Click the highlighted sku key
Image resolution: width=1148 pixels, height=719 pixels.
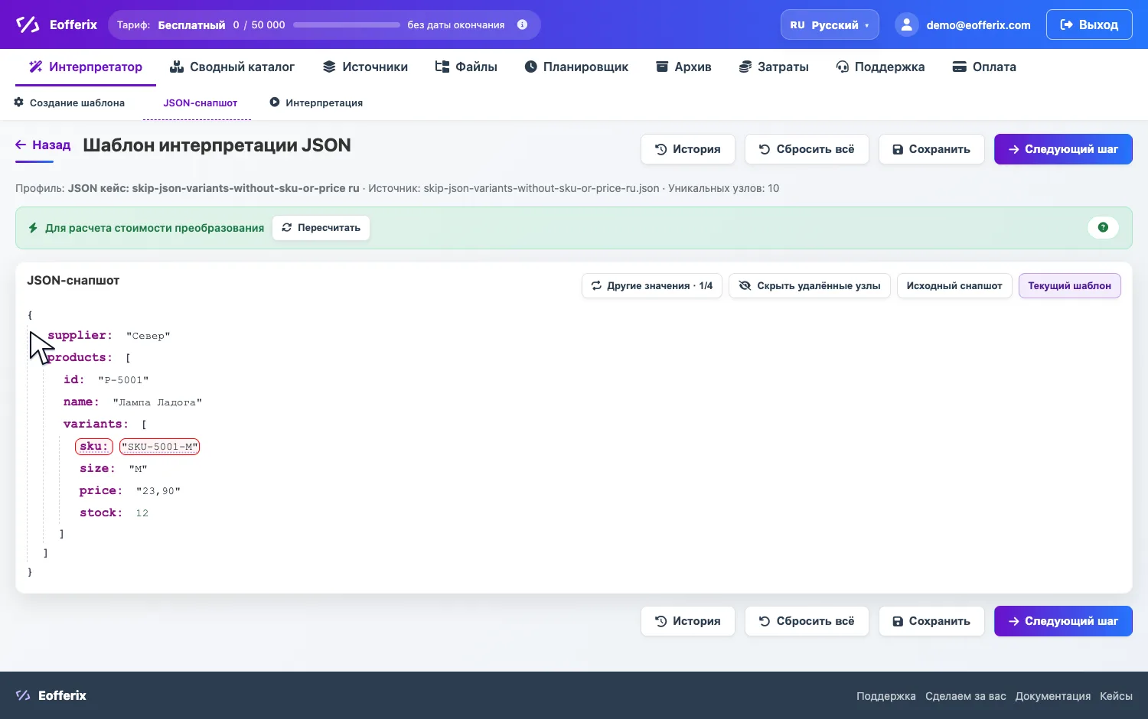pos(94,447)
